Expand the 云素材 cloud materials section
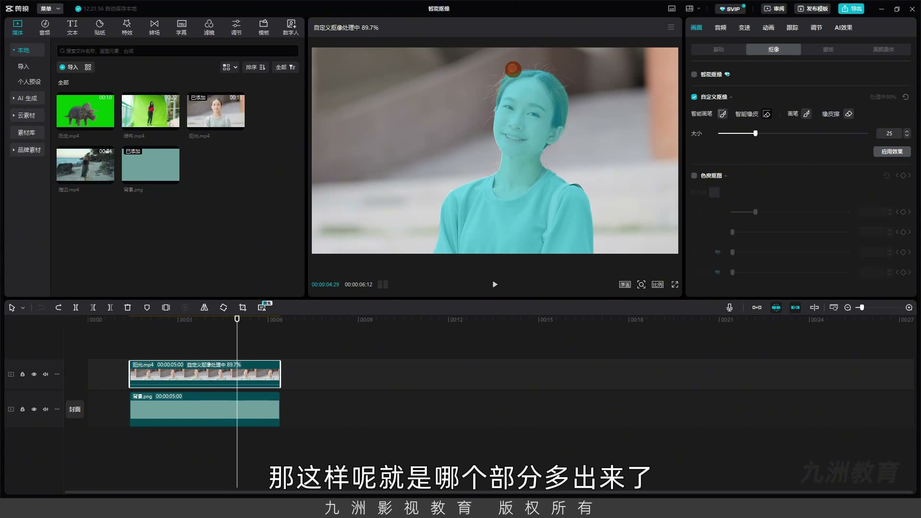Image resolution: width=921 pixels, height=518 pixels. tap(27, 115)
